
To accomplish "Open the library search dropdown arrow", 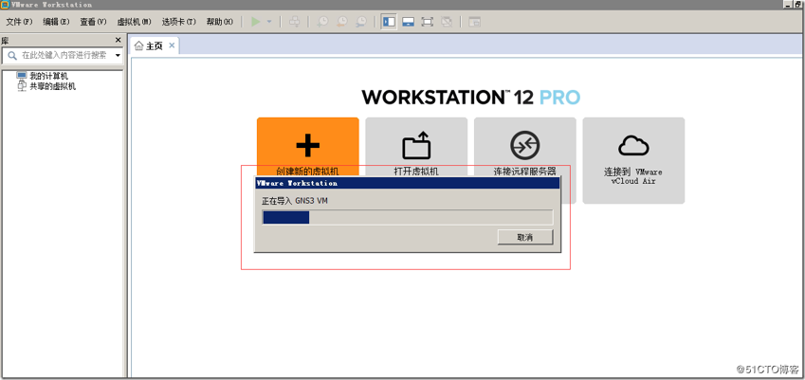I will [x=118, y=55].
